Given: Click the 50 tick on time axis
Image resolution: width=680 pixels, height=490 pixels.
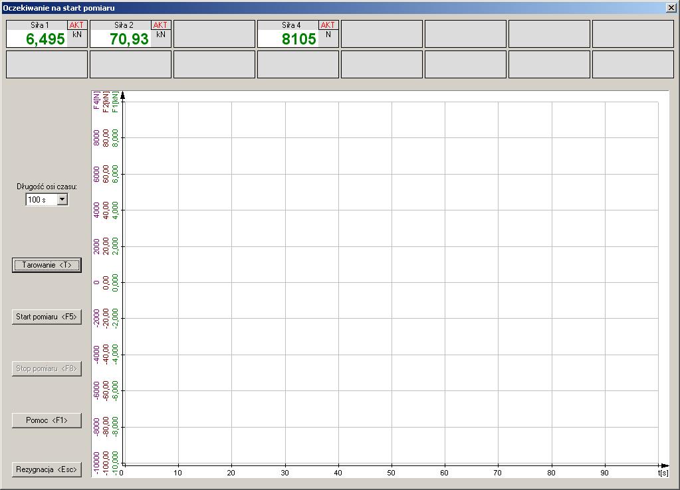Looking at the screenshot, I should 391,473.
